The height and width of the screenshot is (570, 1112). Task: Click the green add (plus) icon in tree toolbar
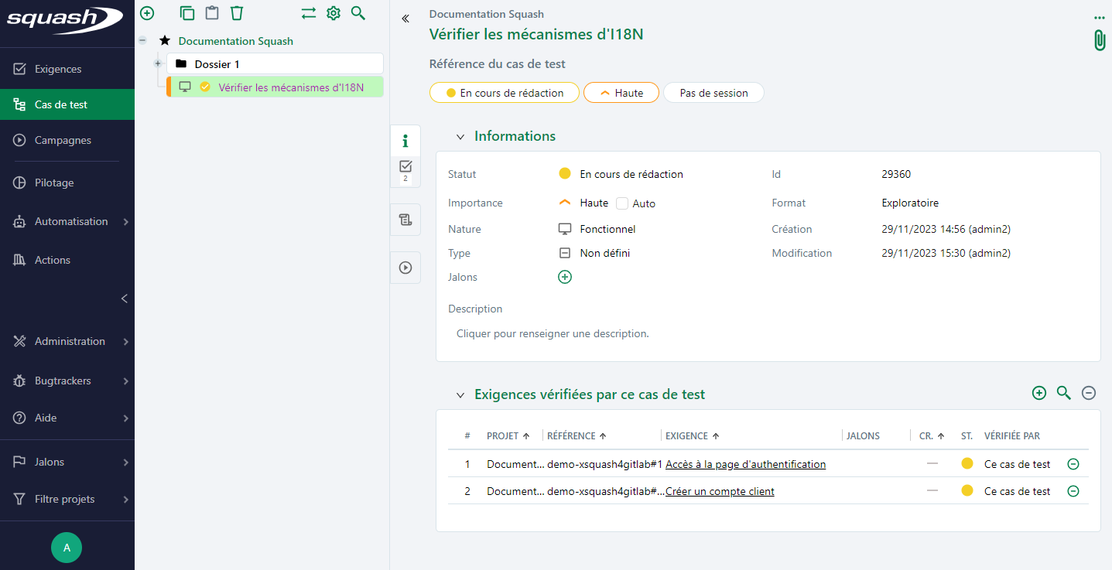(x=147, y=13)
